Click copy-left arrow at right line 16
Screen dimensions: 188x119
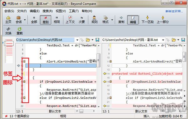tap(105, 82)
